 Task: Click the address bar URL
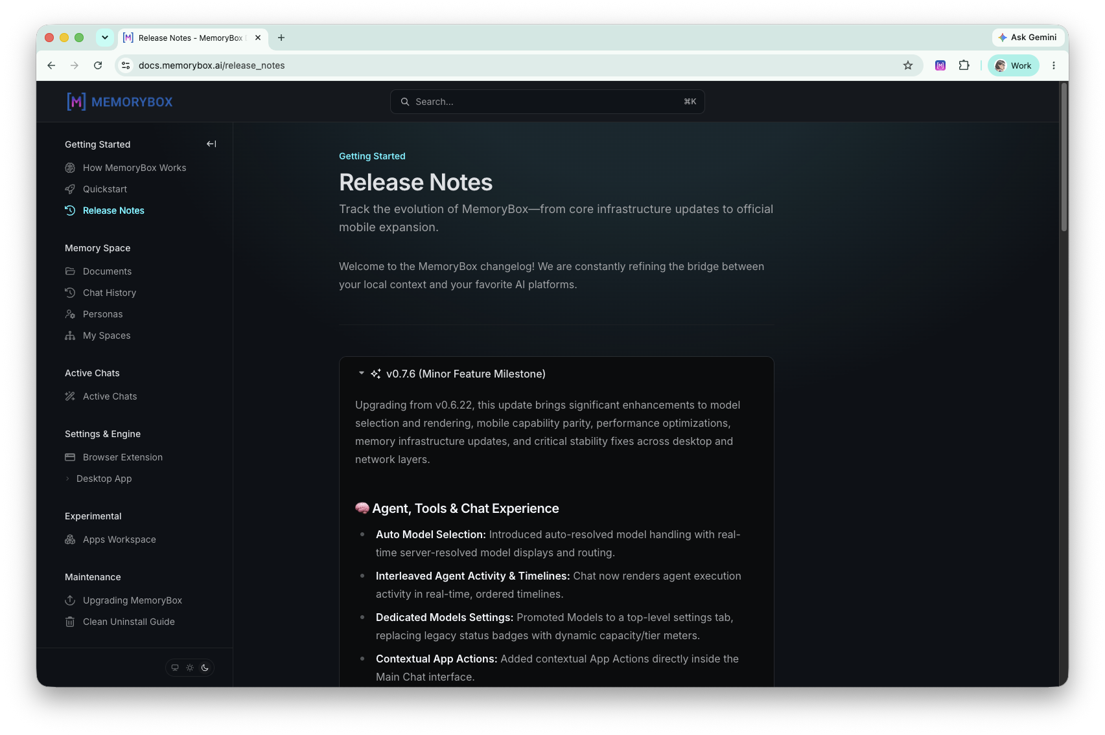tap(212, 65)
